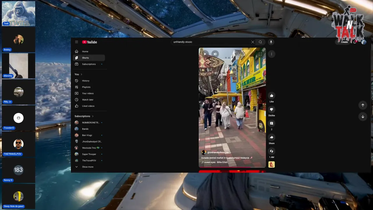Open Liked videos

point(89,106)
